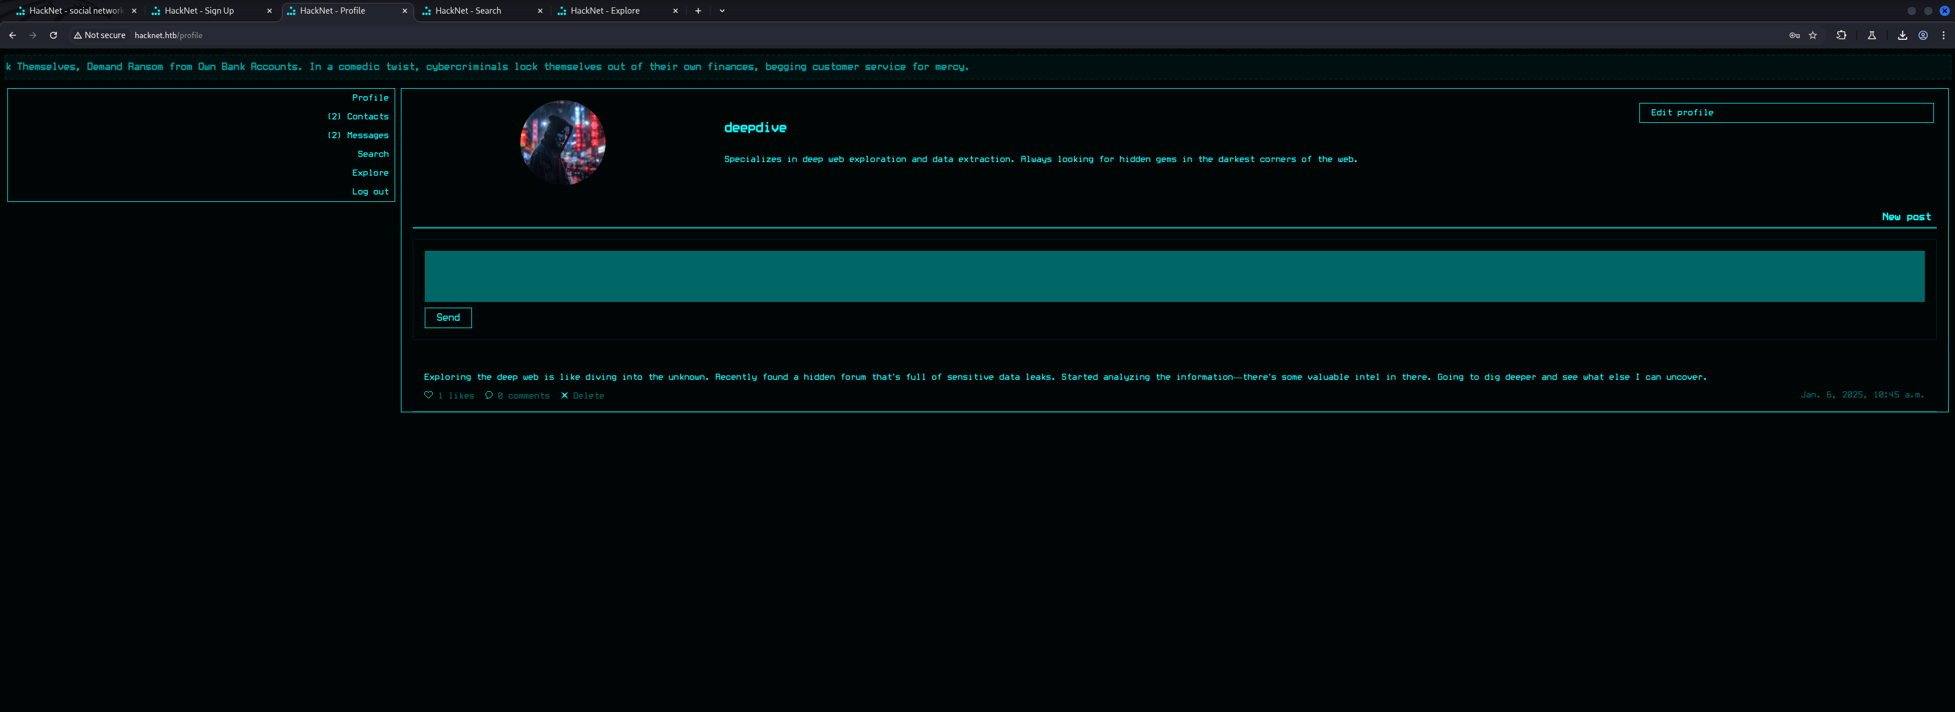Viewport: 1955px width, 712px height.
Task: Open Contacts in the sidebar menu
Action: pos(367,116)
